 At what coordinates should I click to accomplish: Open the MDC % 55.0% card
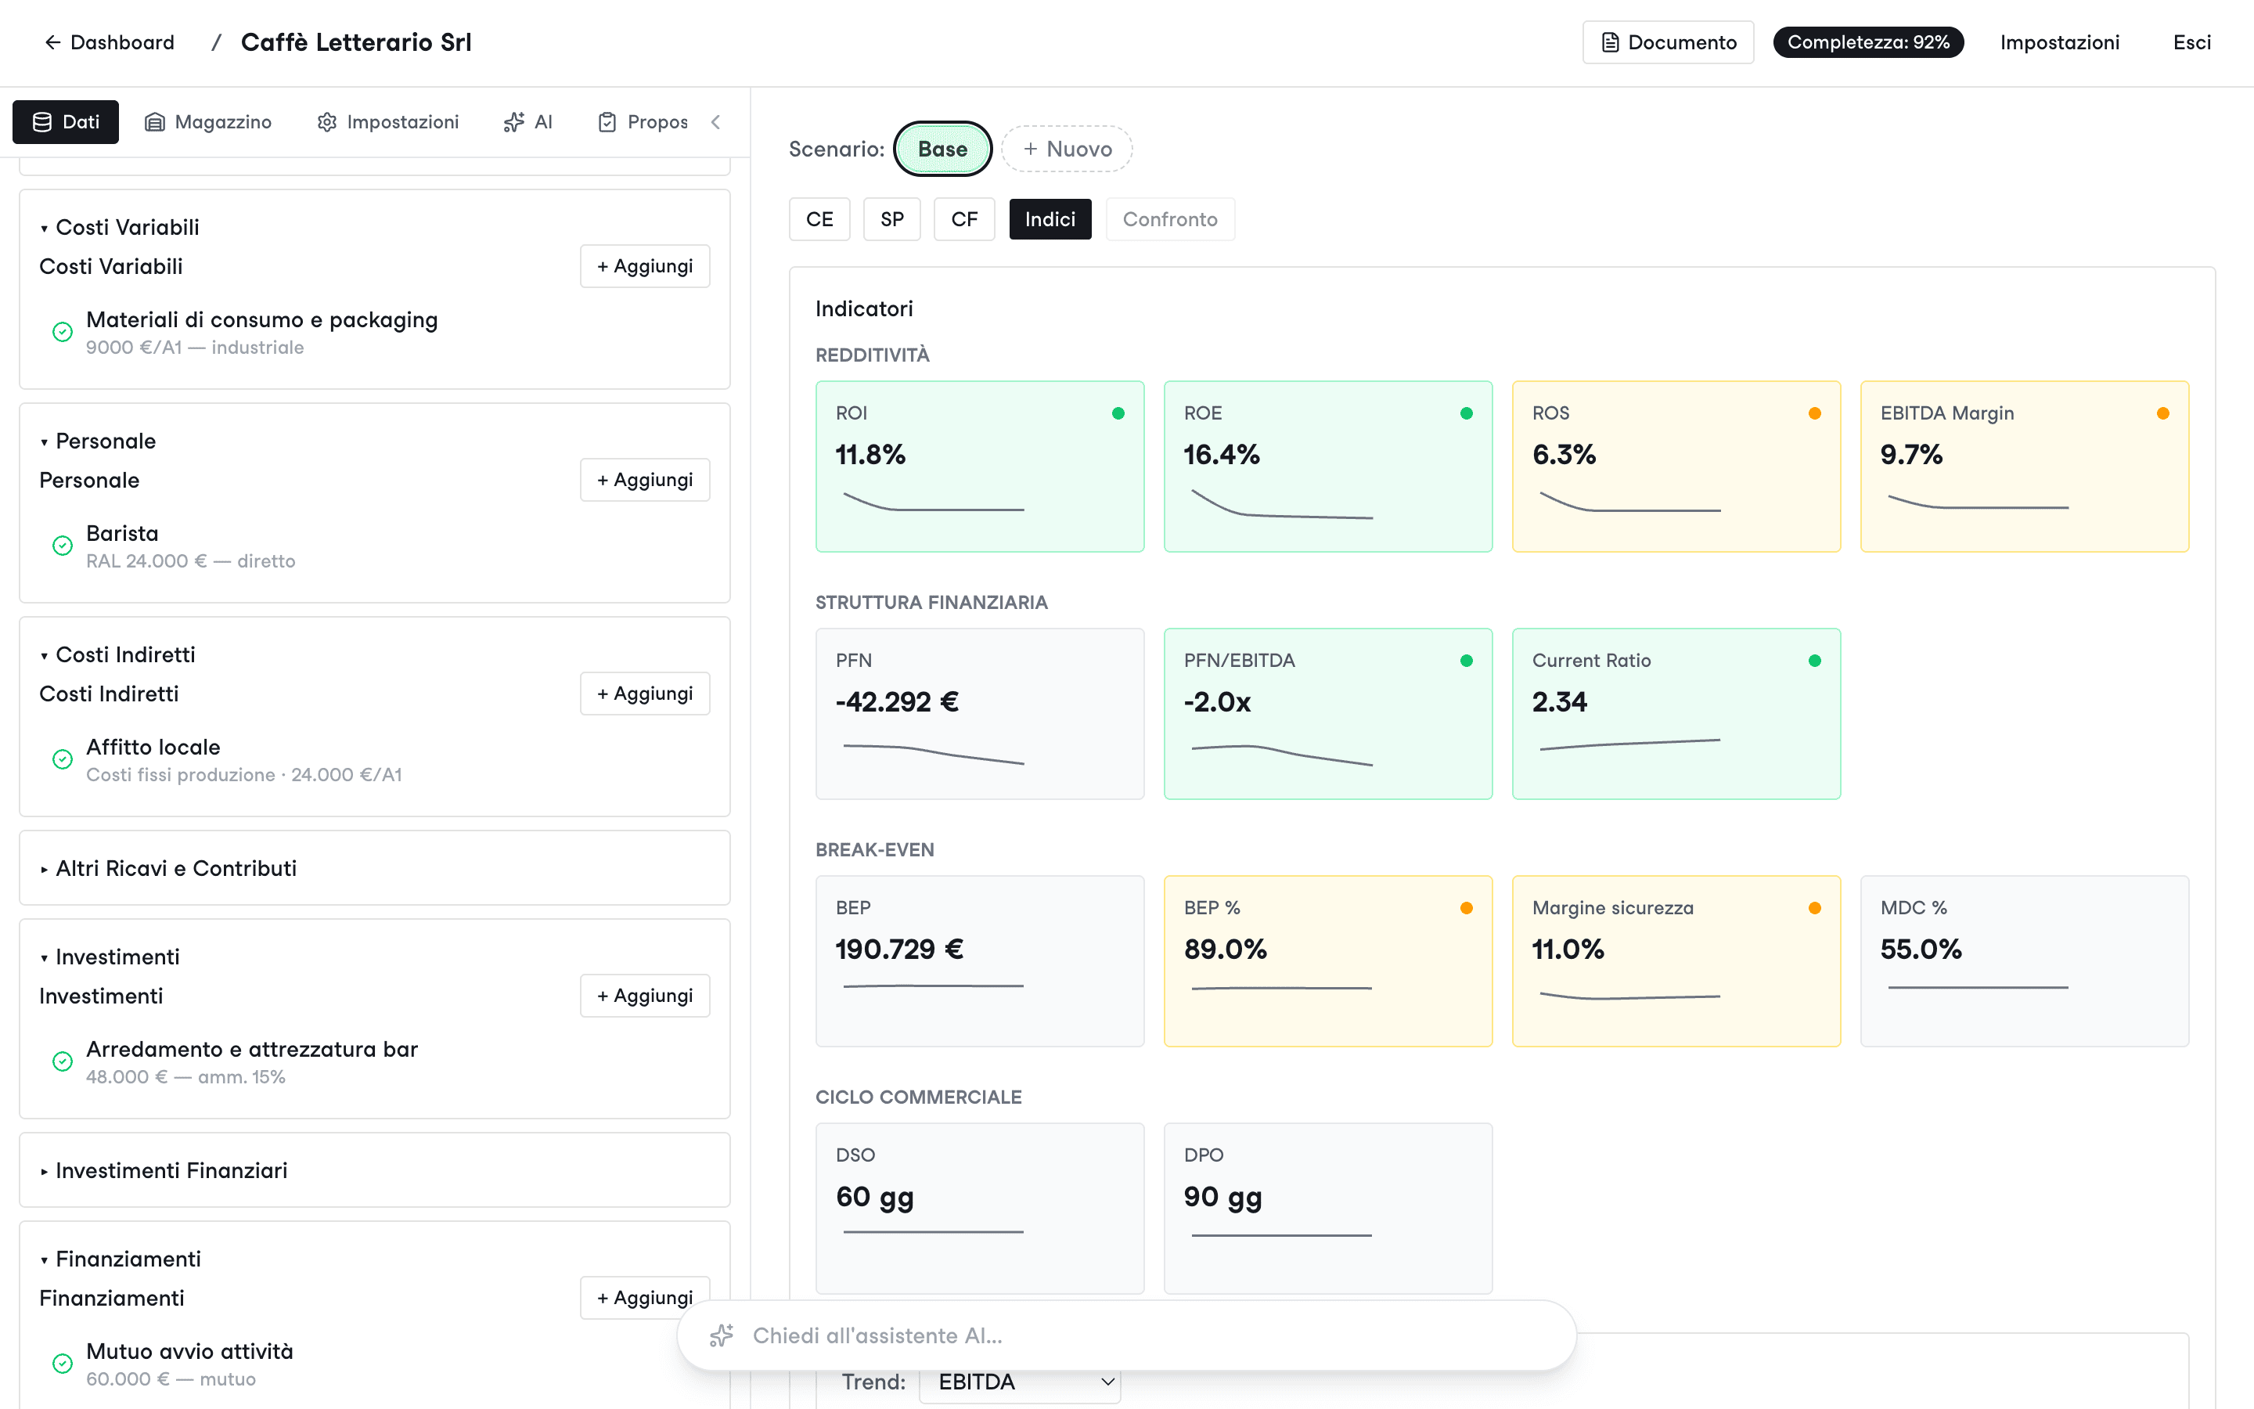pos(2025,960)
